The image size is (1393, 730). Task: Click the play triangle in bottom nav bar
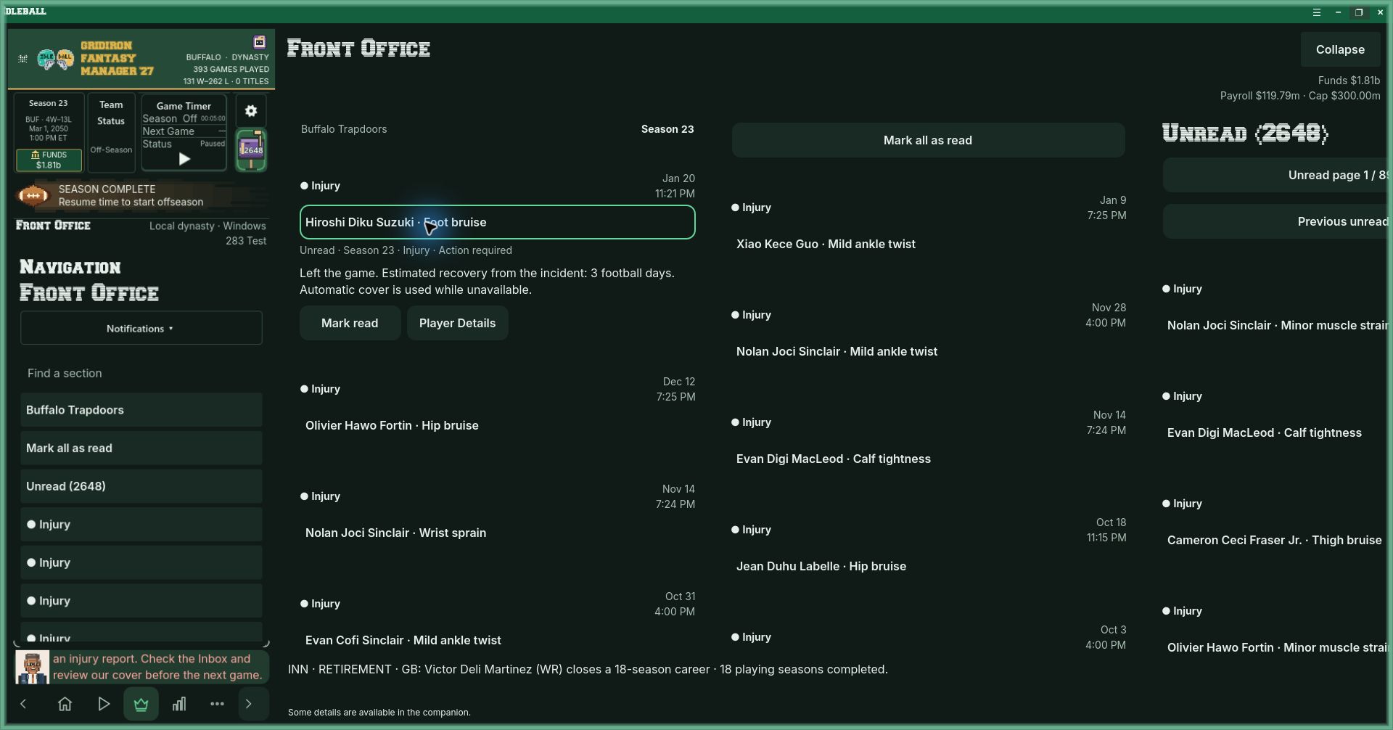pos(103,704)
